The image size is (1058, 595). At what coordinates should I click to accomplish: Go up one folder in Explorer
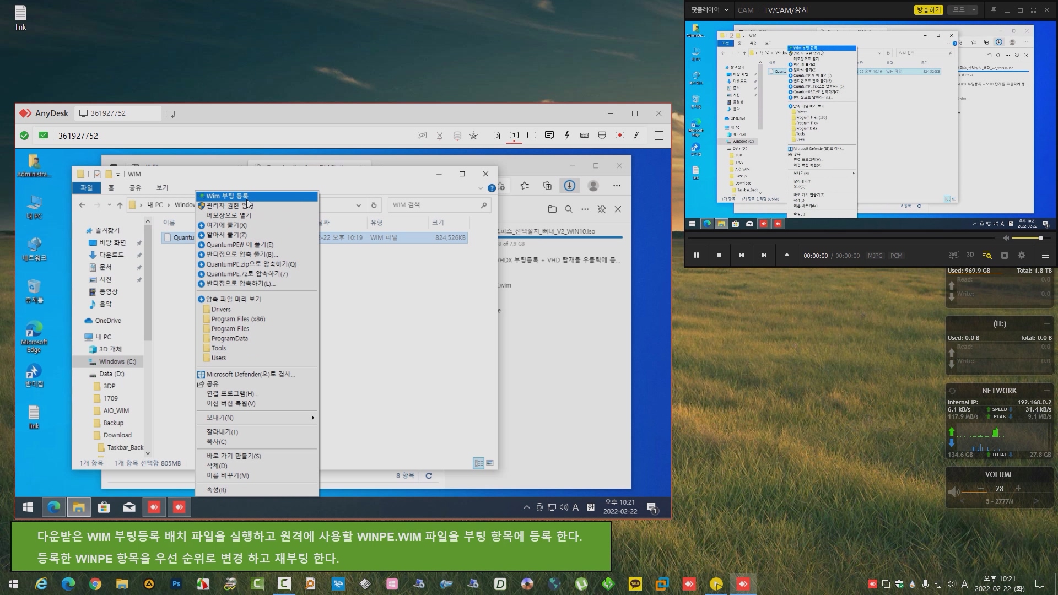coord(120,205)
